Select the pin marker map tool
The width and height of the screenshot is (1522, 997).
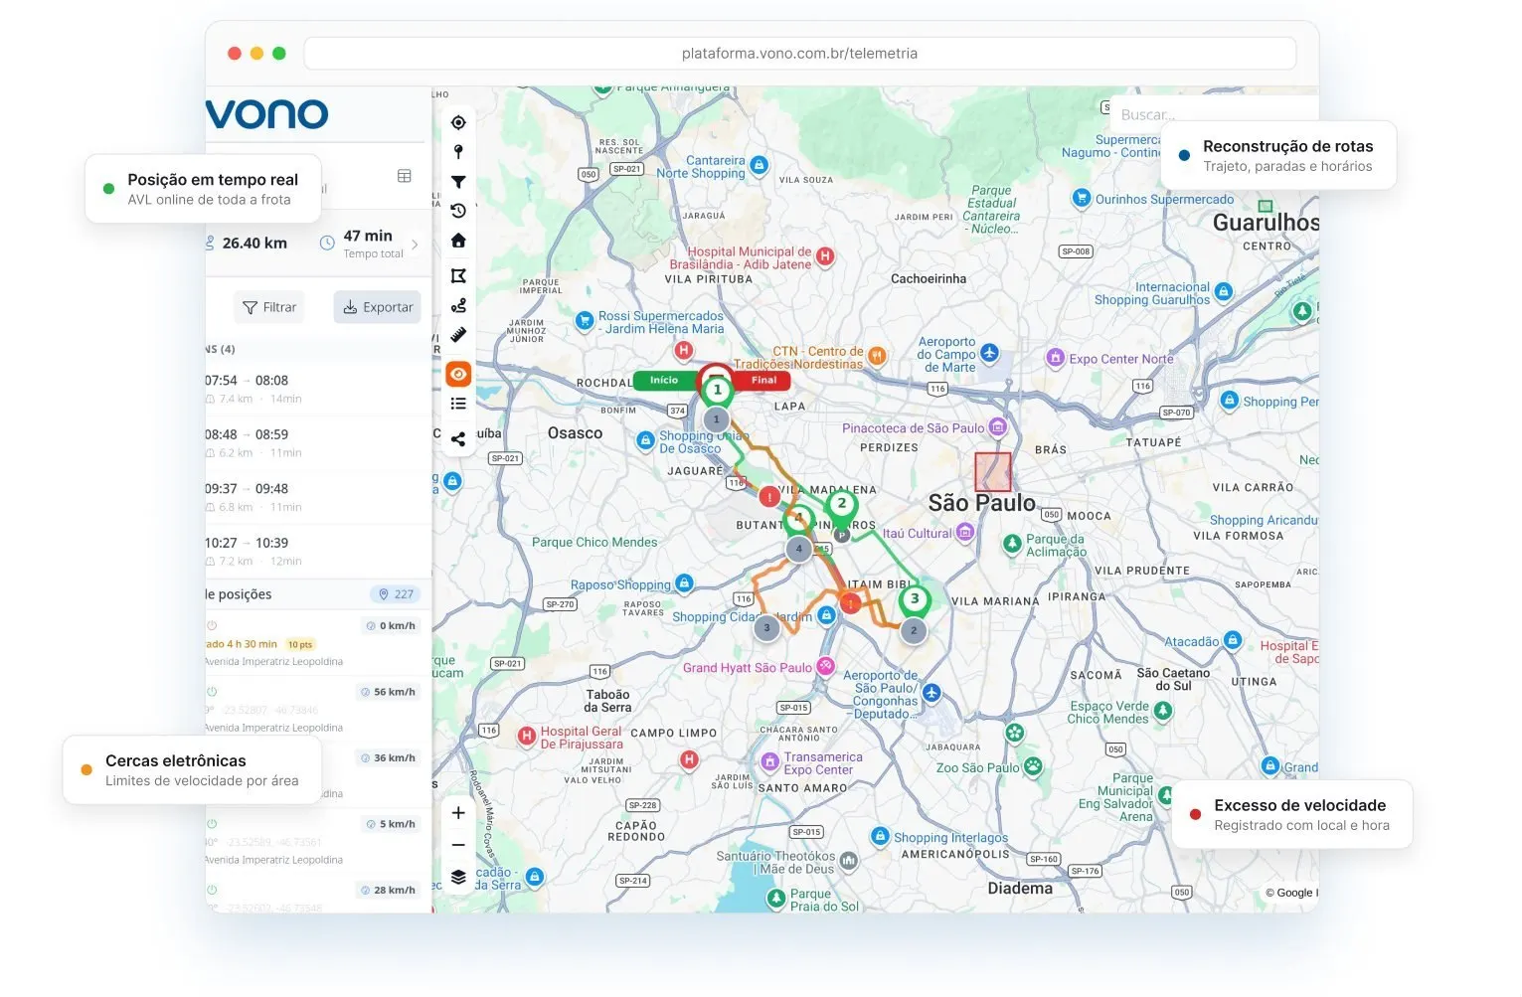(x=458, y=152)
